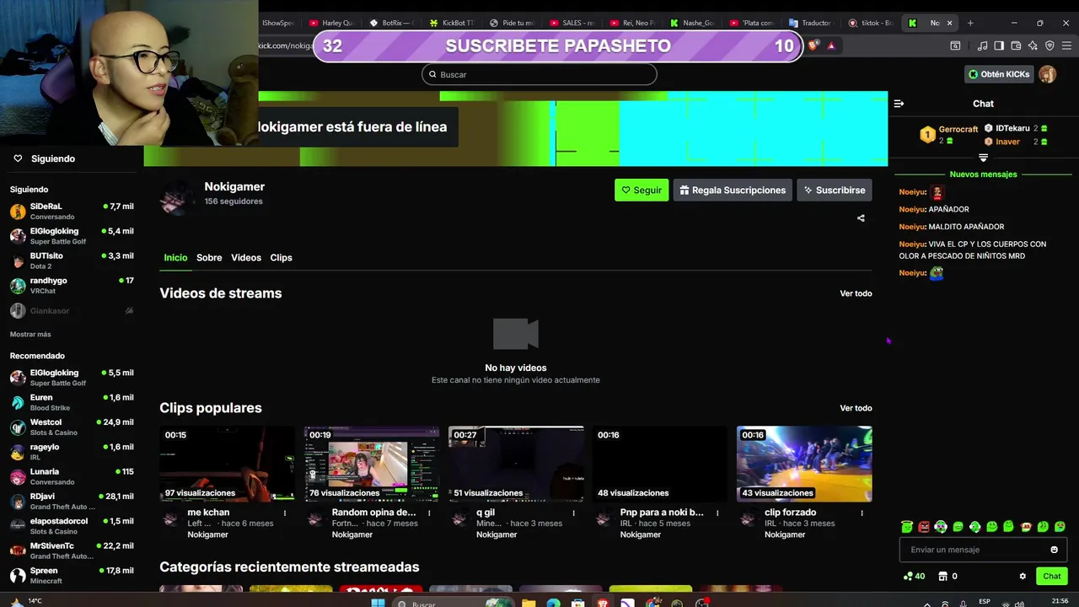Screen dimensions: 1079x607
Task: Open the share channel icon
Action: tap(861, 218)
